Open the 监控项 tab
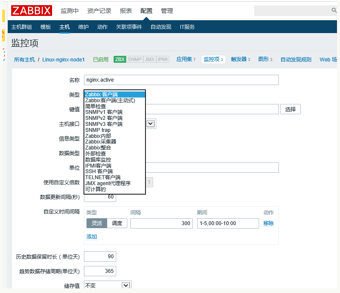Viewport: 340px width, 293px height. click(x=213, y=59)
